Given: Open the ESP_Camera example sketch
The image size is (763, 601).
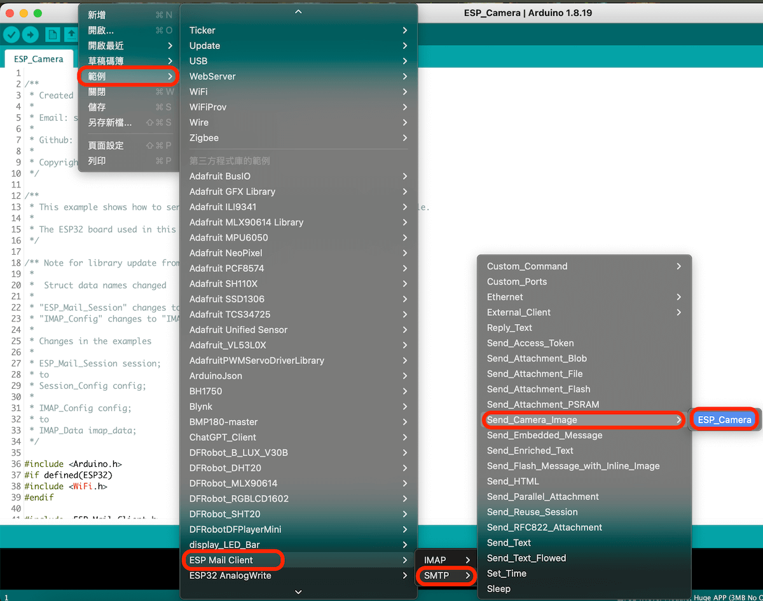Looking at the screenshot, I should pyautogui.click(x=724, y=419).
